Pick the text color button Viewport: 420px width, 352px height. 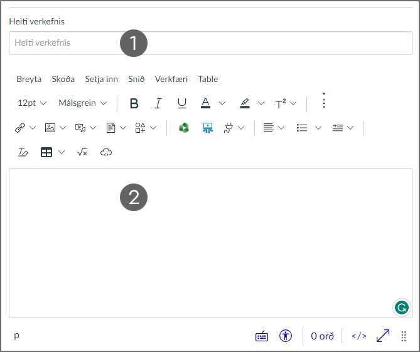tap(205, 103)
